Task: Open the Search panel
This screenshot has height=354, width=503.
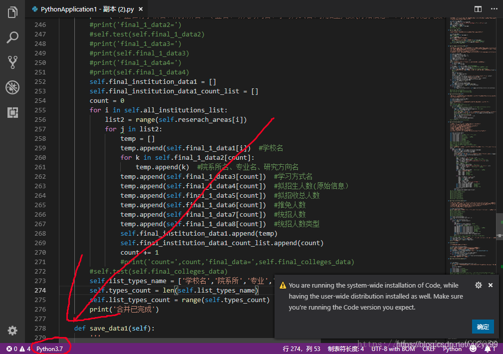Action: pyautogui.click(x=12, y=37)
